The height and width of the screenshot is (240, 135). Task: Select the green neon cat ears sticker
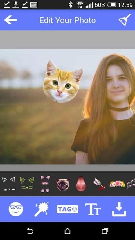point(27,184)
